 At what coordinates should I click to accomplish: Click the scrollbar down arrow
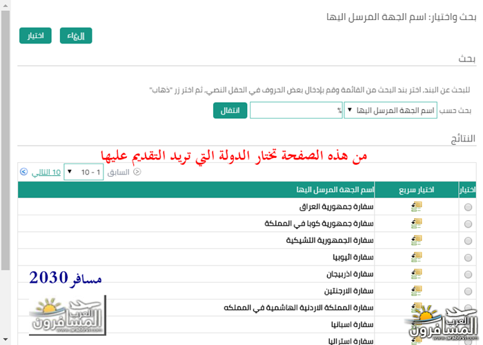(6, 339)
